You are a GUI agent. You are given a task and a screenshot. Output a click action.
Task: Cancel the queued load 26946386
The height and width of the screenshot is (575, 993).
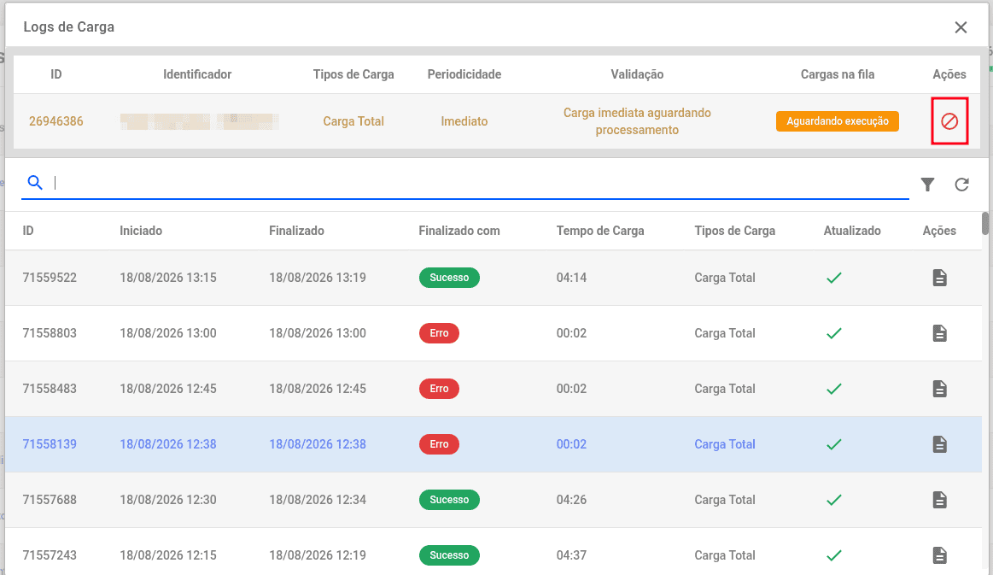click(949, 121)
